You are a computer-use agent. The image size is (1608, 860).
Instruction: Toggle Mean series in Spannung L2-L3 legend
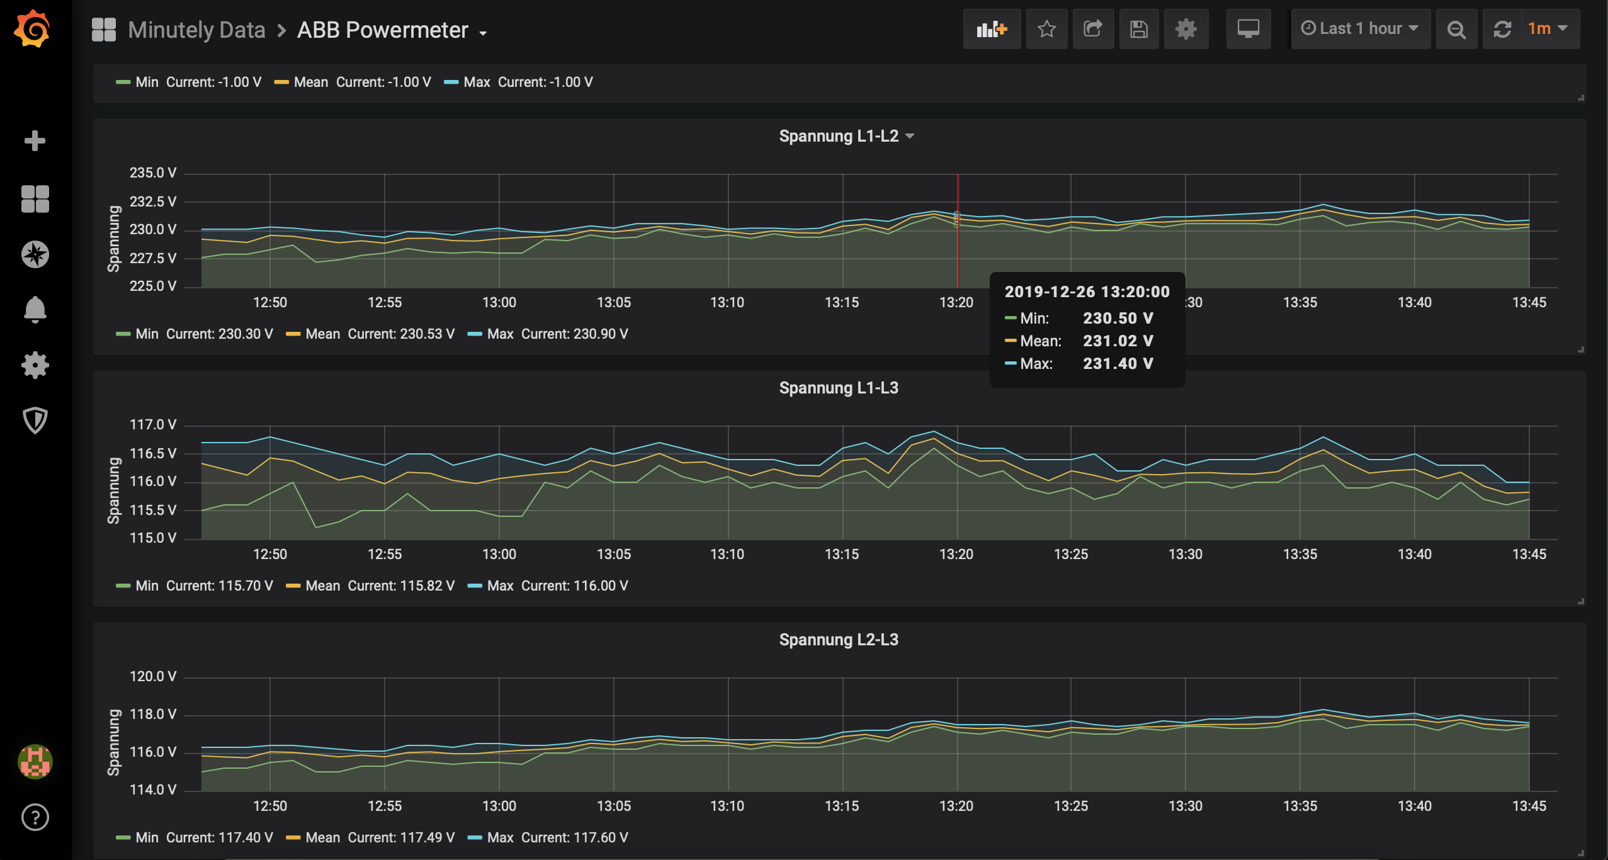322,837
